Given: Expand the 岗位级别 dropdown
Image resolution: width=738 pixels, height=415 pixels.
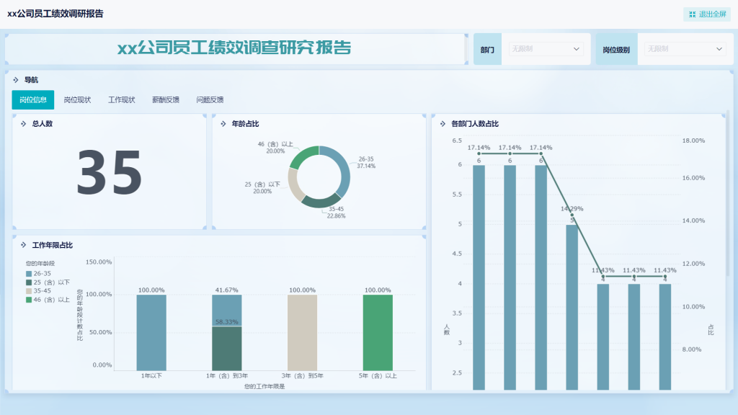Looking at the screenshot, I should click(x=684, y=49).
